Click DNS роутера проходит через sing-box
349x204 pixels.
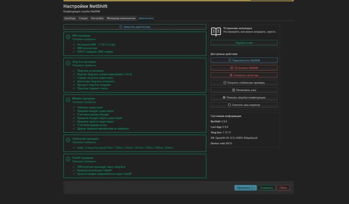pos(101,167)
